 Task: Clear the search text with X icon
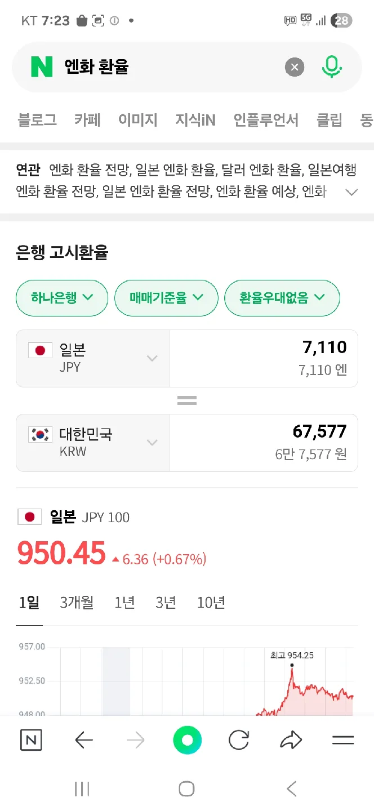click(294, 68)
